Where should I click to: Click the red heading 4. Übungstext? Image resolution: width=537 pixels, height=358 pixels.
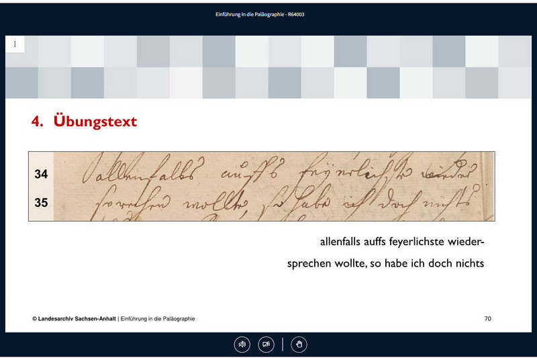tap(84, 122)
